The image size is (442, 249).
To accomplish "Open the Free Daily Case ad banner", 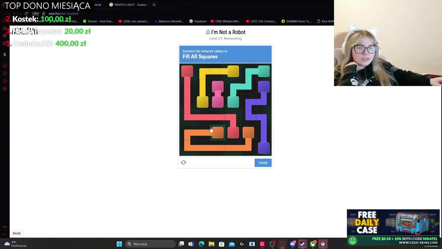I will click(393, 227).
